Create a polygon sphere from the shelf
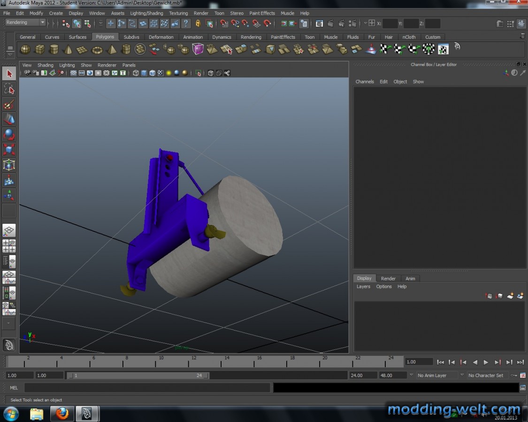Viewport: 528px width, 422px height. (25, 50)
